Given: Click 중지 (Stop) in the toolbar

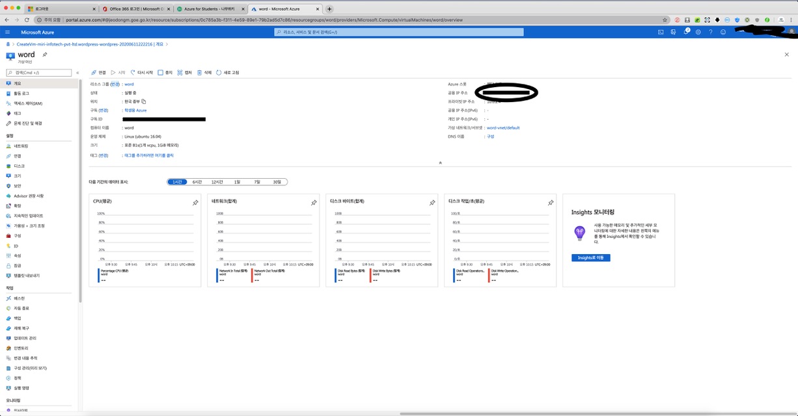Looking at the screenshot, I should pyautogui.click(x=165, y=73).
